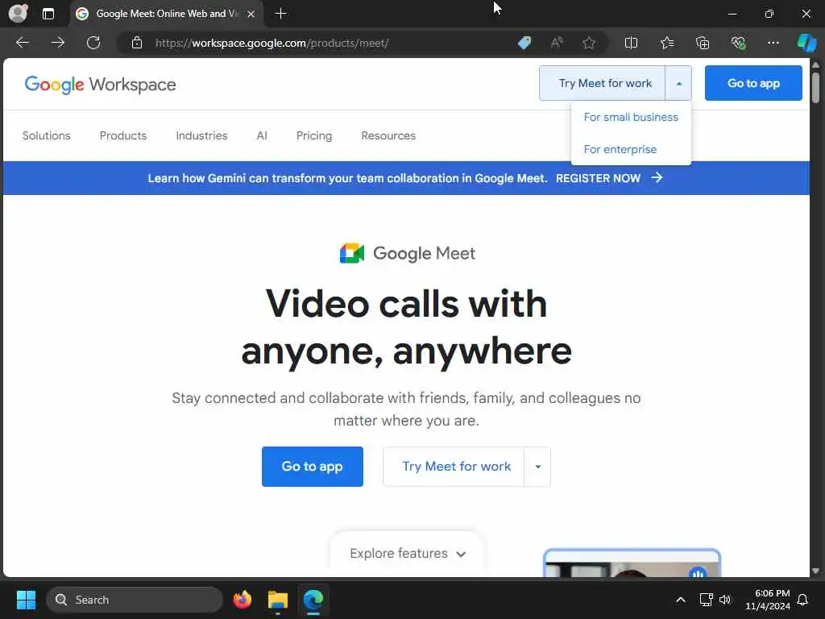Open the tab actions menu icon
The height and width of the screenshot is (619, 825).
[x=48, y=14]
